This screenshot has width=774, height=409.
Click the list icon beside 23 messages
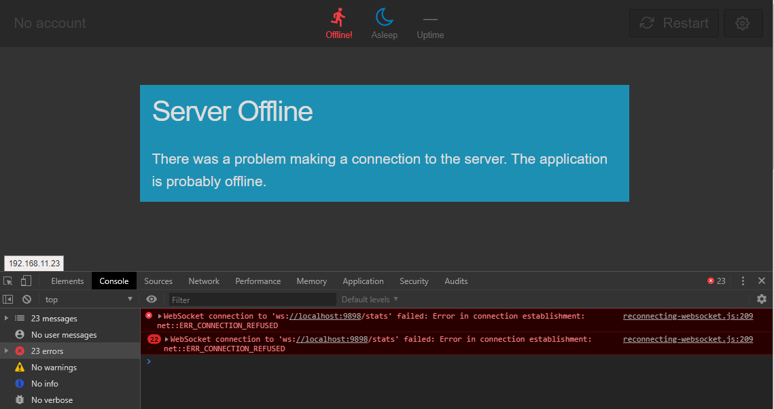[20, 318]
